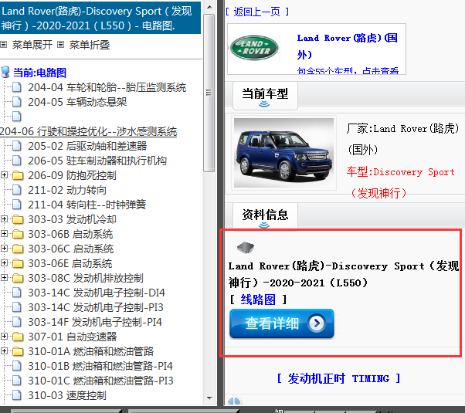Click the 当前:电路图 root computer icon
The height and width of the screenshot is (413, 465).
click(5, 72)
